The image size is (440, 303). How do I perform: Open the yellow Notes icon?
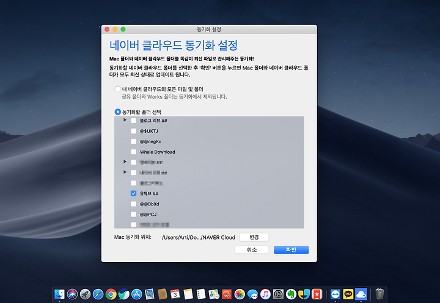click(x=188, y=294)
